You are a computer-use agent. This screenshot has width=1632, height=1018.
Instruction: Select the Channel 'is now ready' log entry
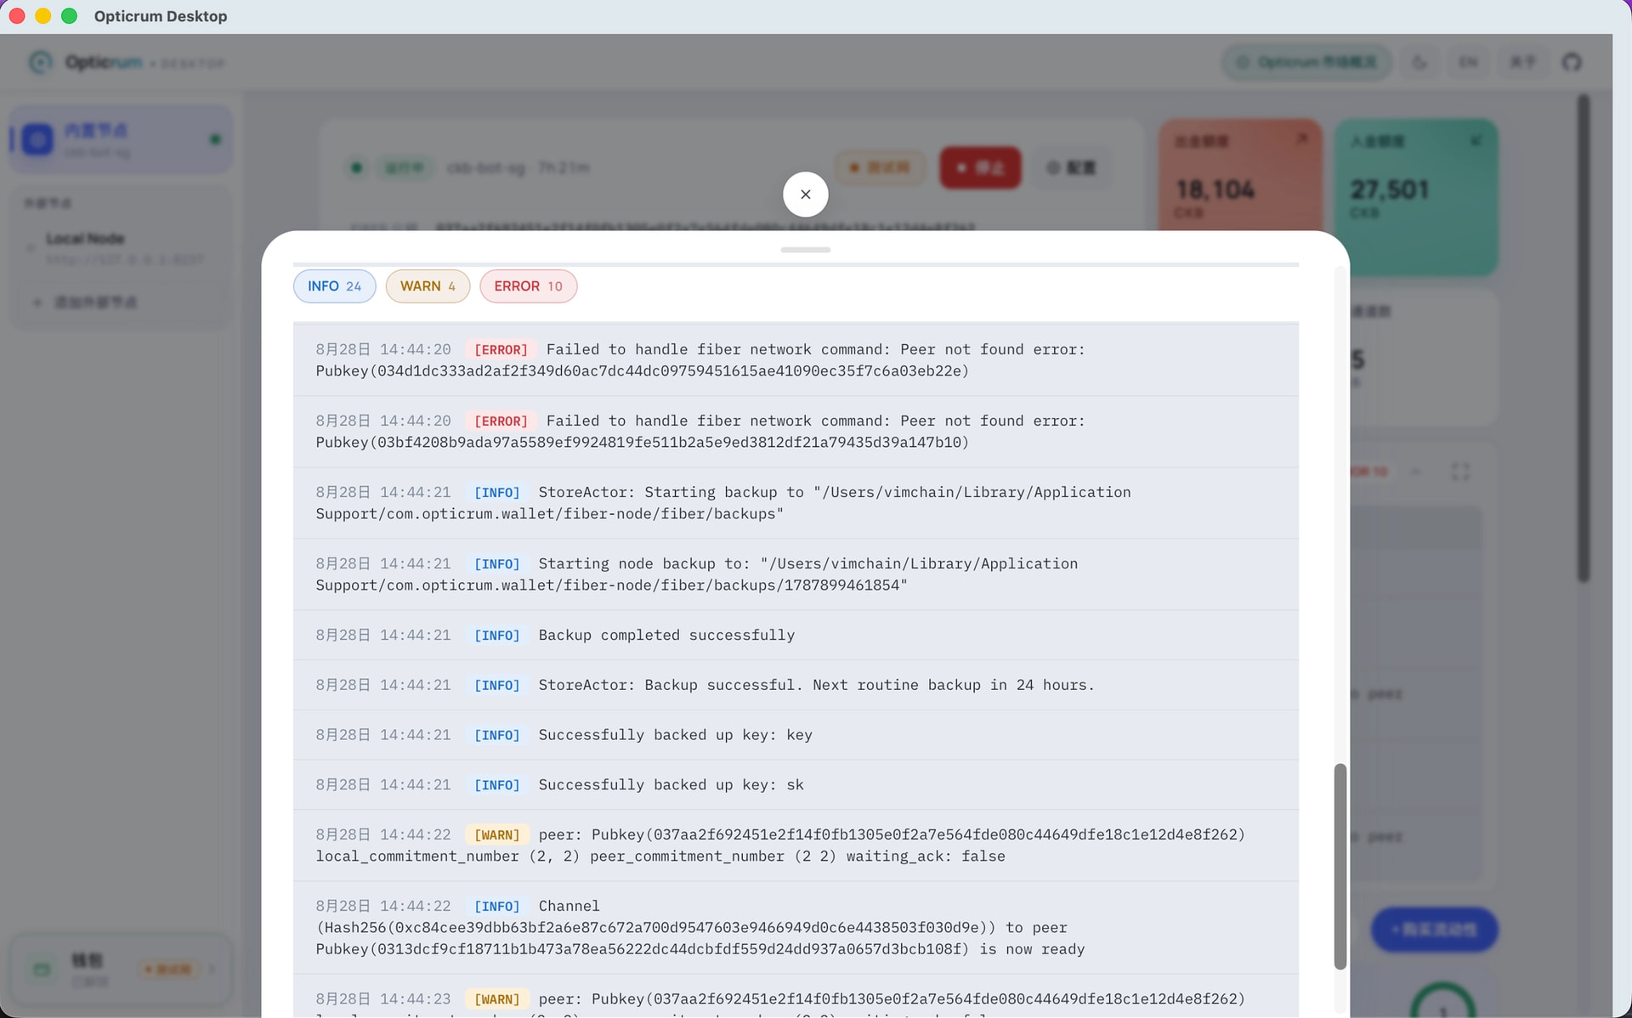[796, 928]
